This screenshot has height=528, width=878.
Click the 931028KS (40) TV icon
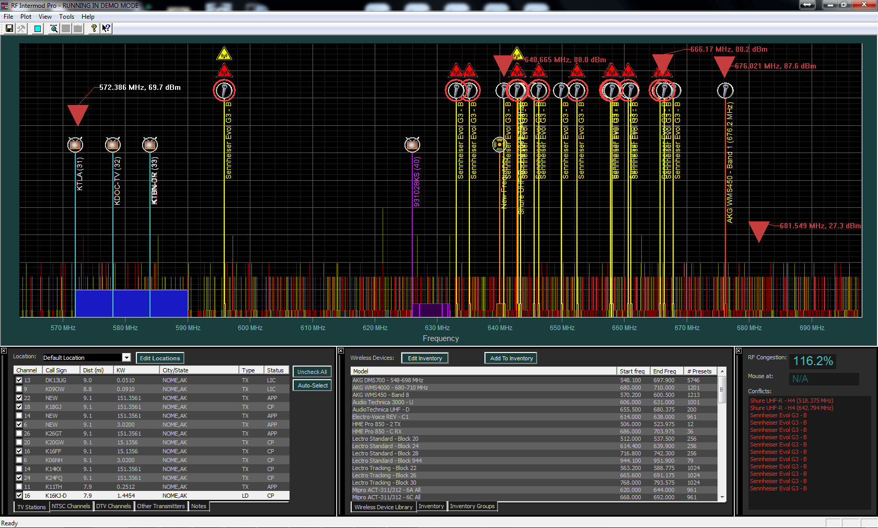(x=412, y=145)
